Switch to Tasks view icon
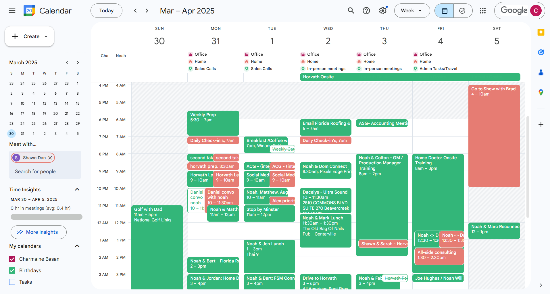The width and height of the screenshot is (550, 294). tap(463, 11)
